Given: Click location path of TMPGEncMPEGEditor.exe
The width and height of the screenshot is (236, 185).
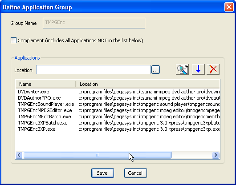Looking at the screenshot, I should (x=149, y=110).
